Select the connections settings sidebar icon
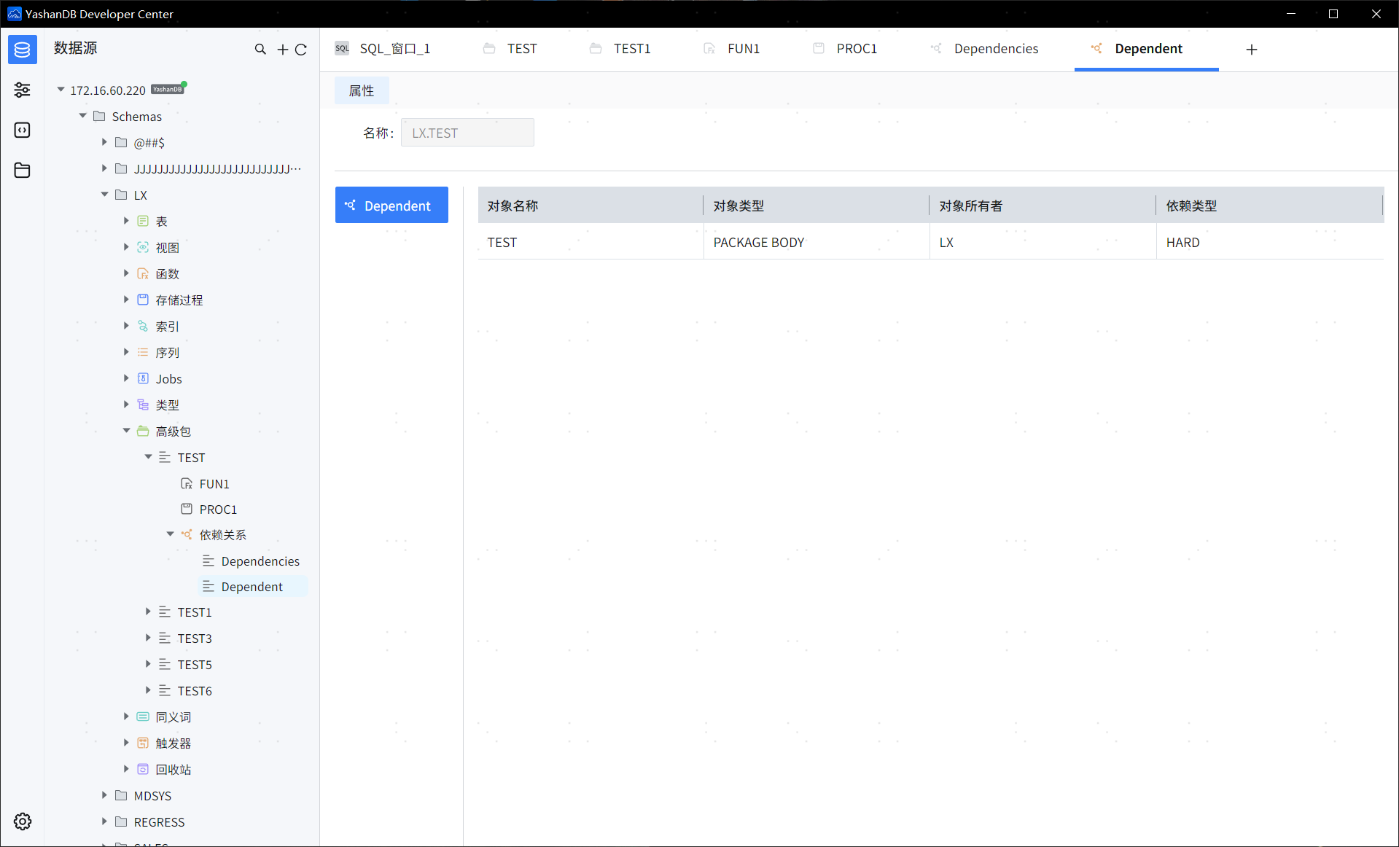1399x847 pixels. click(x=22, y=90)
